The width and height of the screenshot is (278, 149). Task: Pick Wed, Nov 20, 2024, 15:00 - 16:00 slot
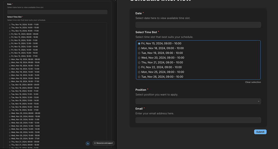pos(10,135)
